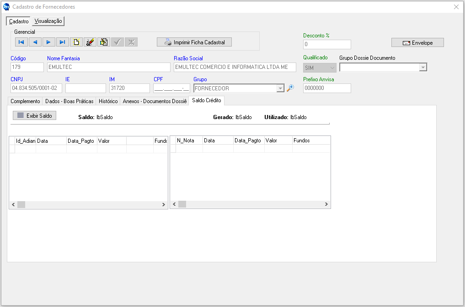Click the Desconto % input field
Image resolution: width=465 pixels, height=307 pixels.
click(x=327, y=44)
